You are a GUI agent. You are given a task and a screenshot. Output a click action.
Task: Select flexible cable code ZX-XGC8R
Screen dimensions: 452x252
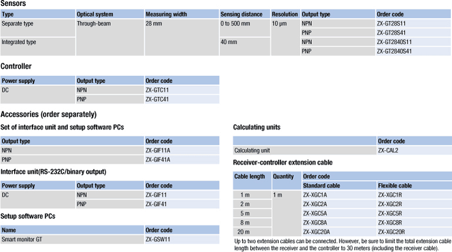point(390,223)
